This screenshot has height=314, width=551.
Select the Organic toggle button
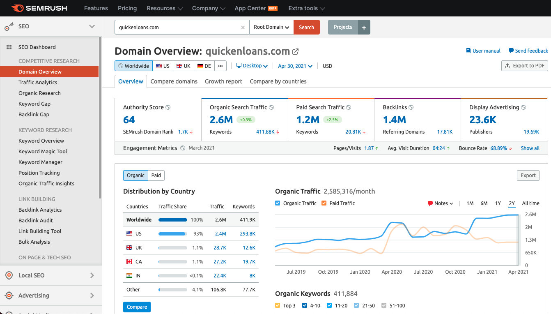click(135, 175)
